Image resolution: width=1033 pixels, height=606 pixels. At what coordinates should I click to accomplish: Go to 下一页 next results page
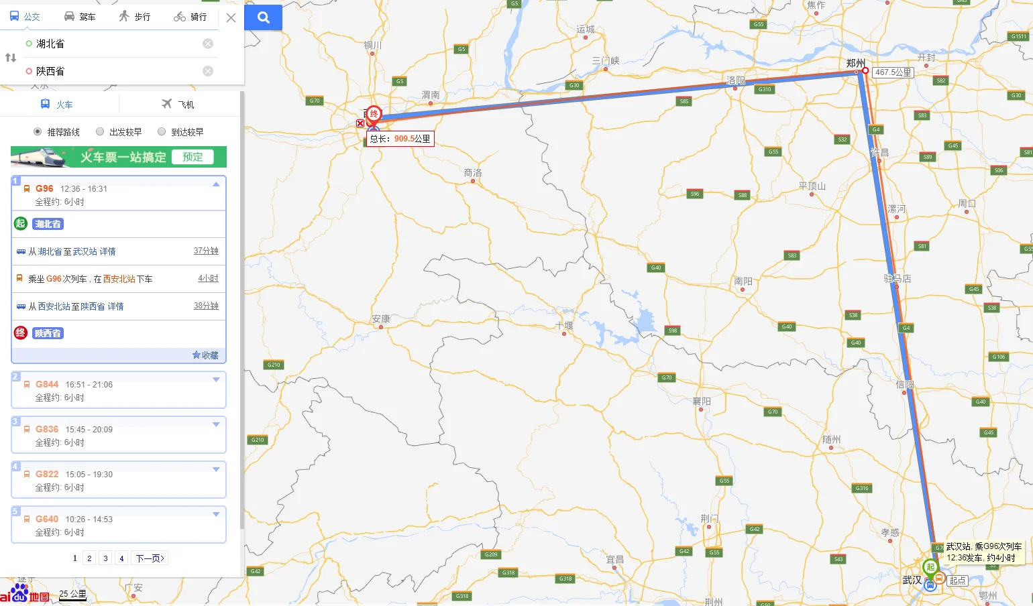click(x=150, y=558)
